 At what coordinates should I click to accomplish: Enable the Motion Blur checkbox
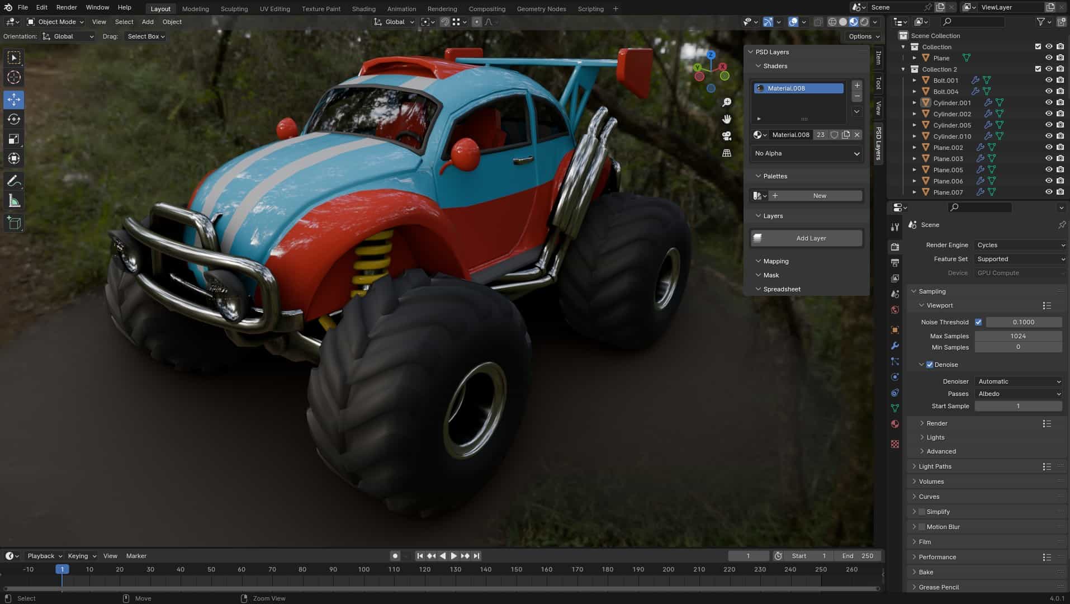pos(922,527)
